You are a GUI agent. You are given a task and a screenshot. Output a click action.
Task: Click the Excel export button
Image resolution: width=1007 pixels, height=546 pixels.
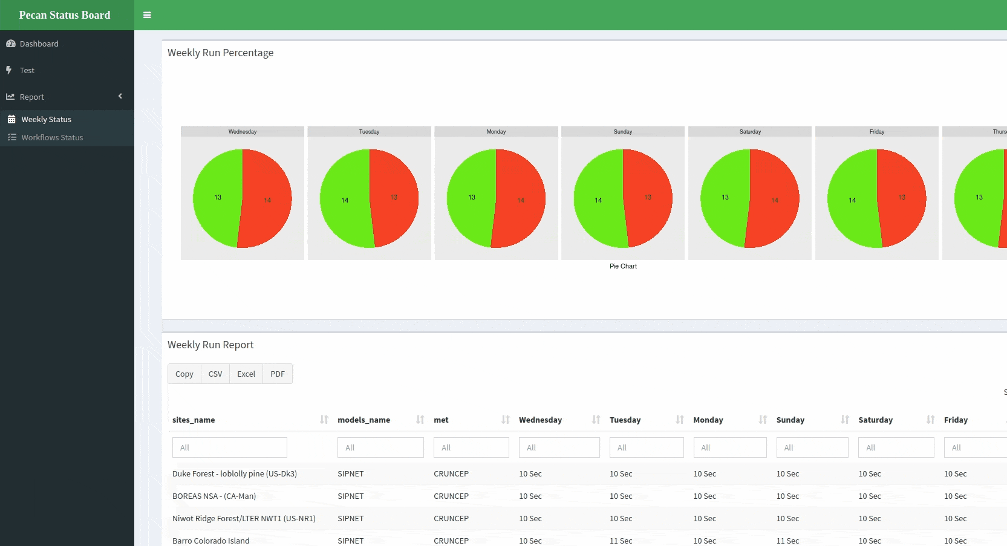click(246, 374)
